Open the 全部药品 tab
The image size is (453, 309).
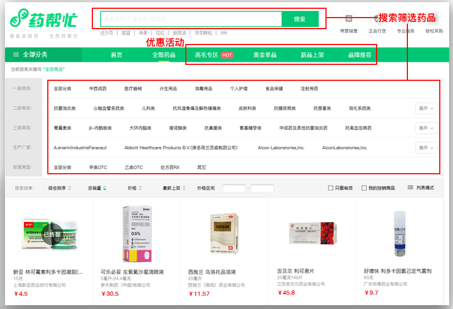pyautogui.click(x=164, y=55)
